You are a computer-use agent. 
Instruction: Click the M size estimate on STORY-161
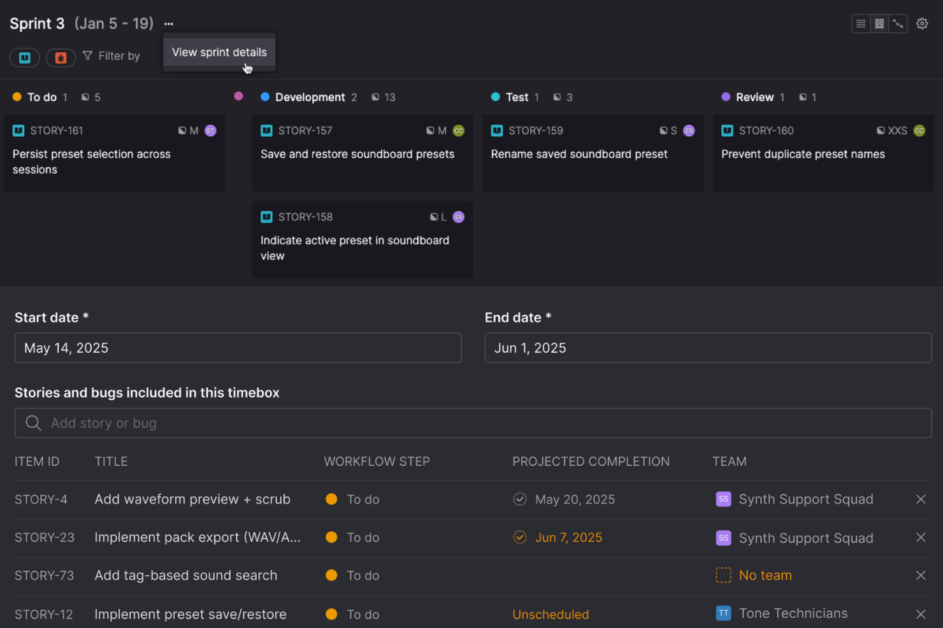189,130
